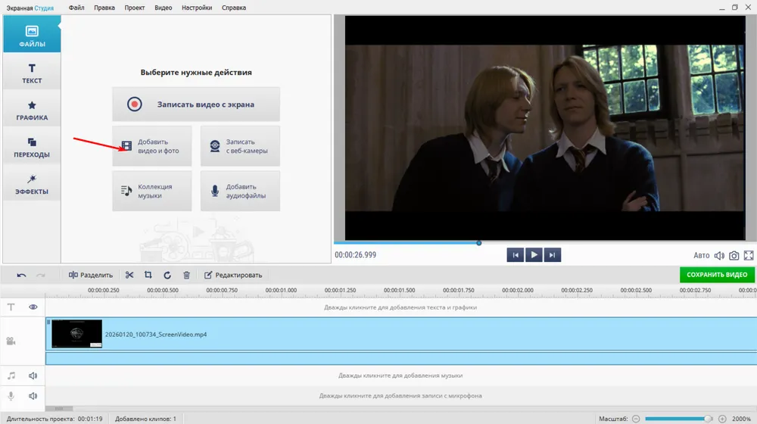Take a snapshot with camera icon
Viewport: 757px width, 424px height.
pyautogui.click(x=734, y=255)
